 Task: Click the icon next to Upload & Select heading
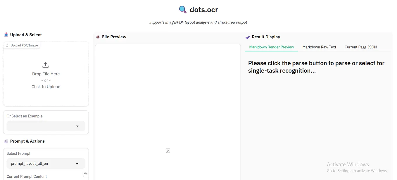[x=6, y=34]
